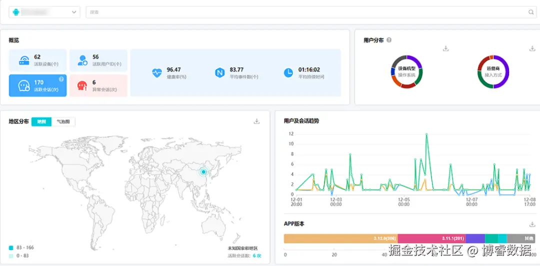Viewport: 540px width, 266px height.
Task: Click the help icon beside 用户分布
Action: pyautogui.click(x=389, y=40)
